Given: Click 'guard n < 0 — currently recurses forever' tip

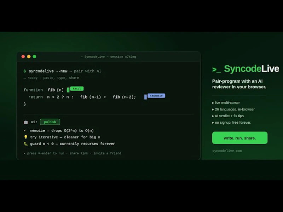Looking at the screenshot, I should tap(73, 144).
